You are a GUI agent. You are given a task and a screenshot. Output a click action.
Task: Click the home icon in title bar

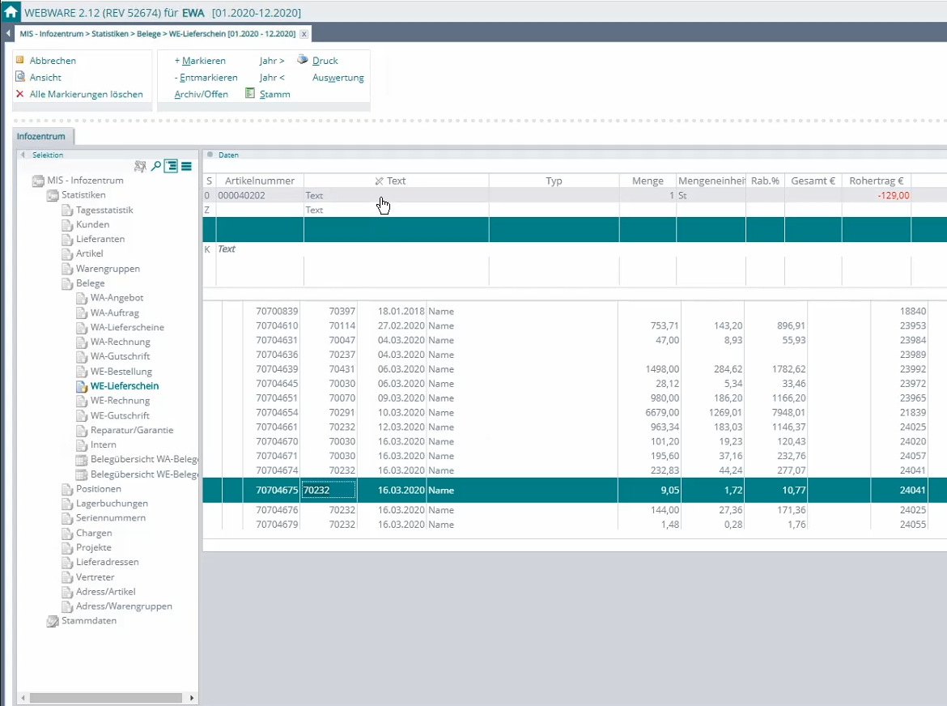click(x=11, y=11)
